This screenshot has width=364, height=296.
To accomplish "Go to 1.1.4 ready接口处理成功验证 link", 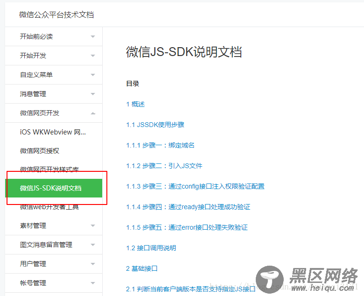I will coord(188,207).
